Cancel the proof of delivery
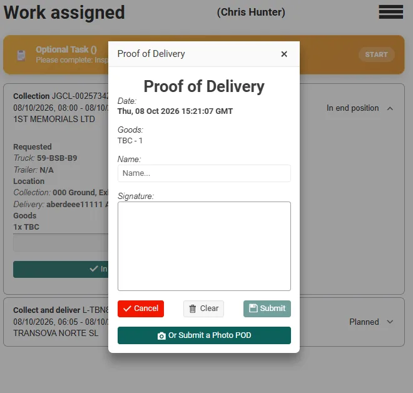413x393 pixels. coord(141,309)
